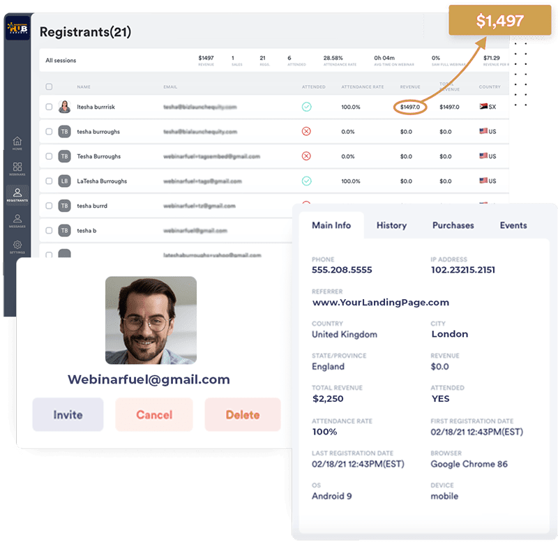Click the Webinarfuel@gmail.com email text
The width and height of the screenshot is (558, 544).
(x=149, y=379)
